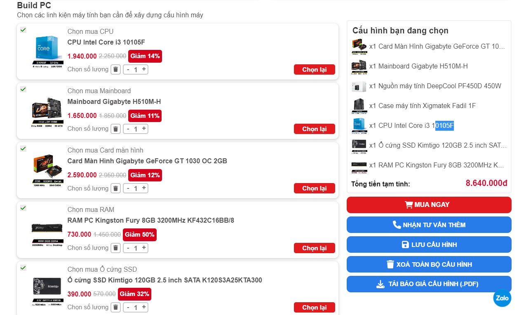Click NHẬN TƯ VẤN THÊM button
The image size is (526, 315).
429,225
